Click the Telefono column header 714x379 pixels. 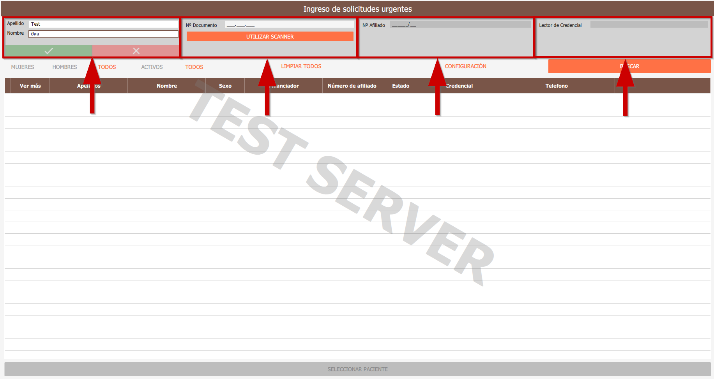tap(556, 86)
